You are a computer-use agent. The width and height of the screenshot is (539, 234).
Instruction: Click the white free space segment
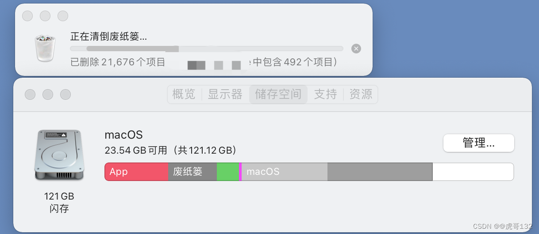point(473,172)
